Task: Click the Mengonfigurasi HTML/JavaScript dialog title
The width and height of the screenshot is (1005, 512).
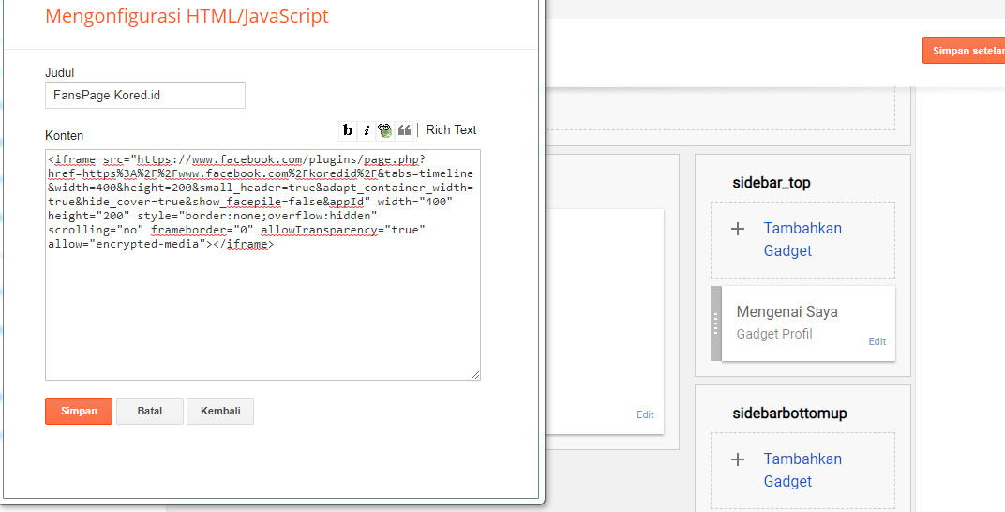Action: coord(187,15)
